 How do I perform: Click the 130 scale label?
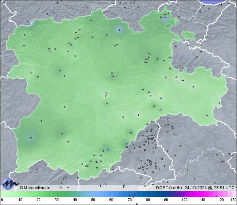[x=234, y=200]
